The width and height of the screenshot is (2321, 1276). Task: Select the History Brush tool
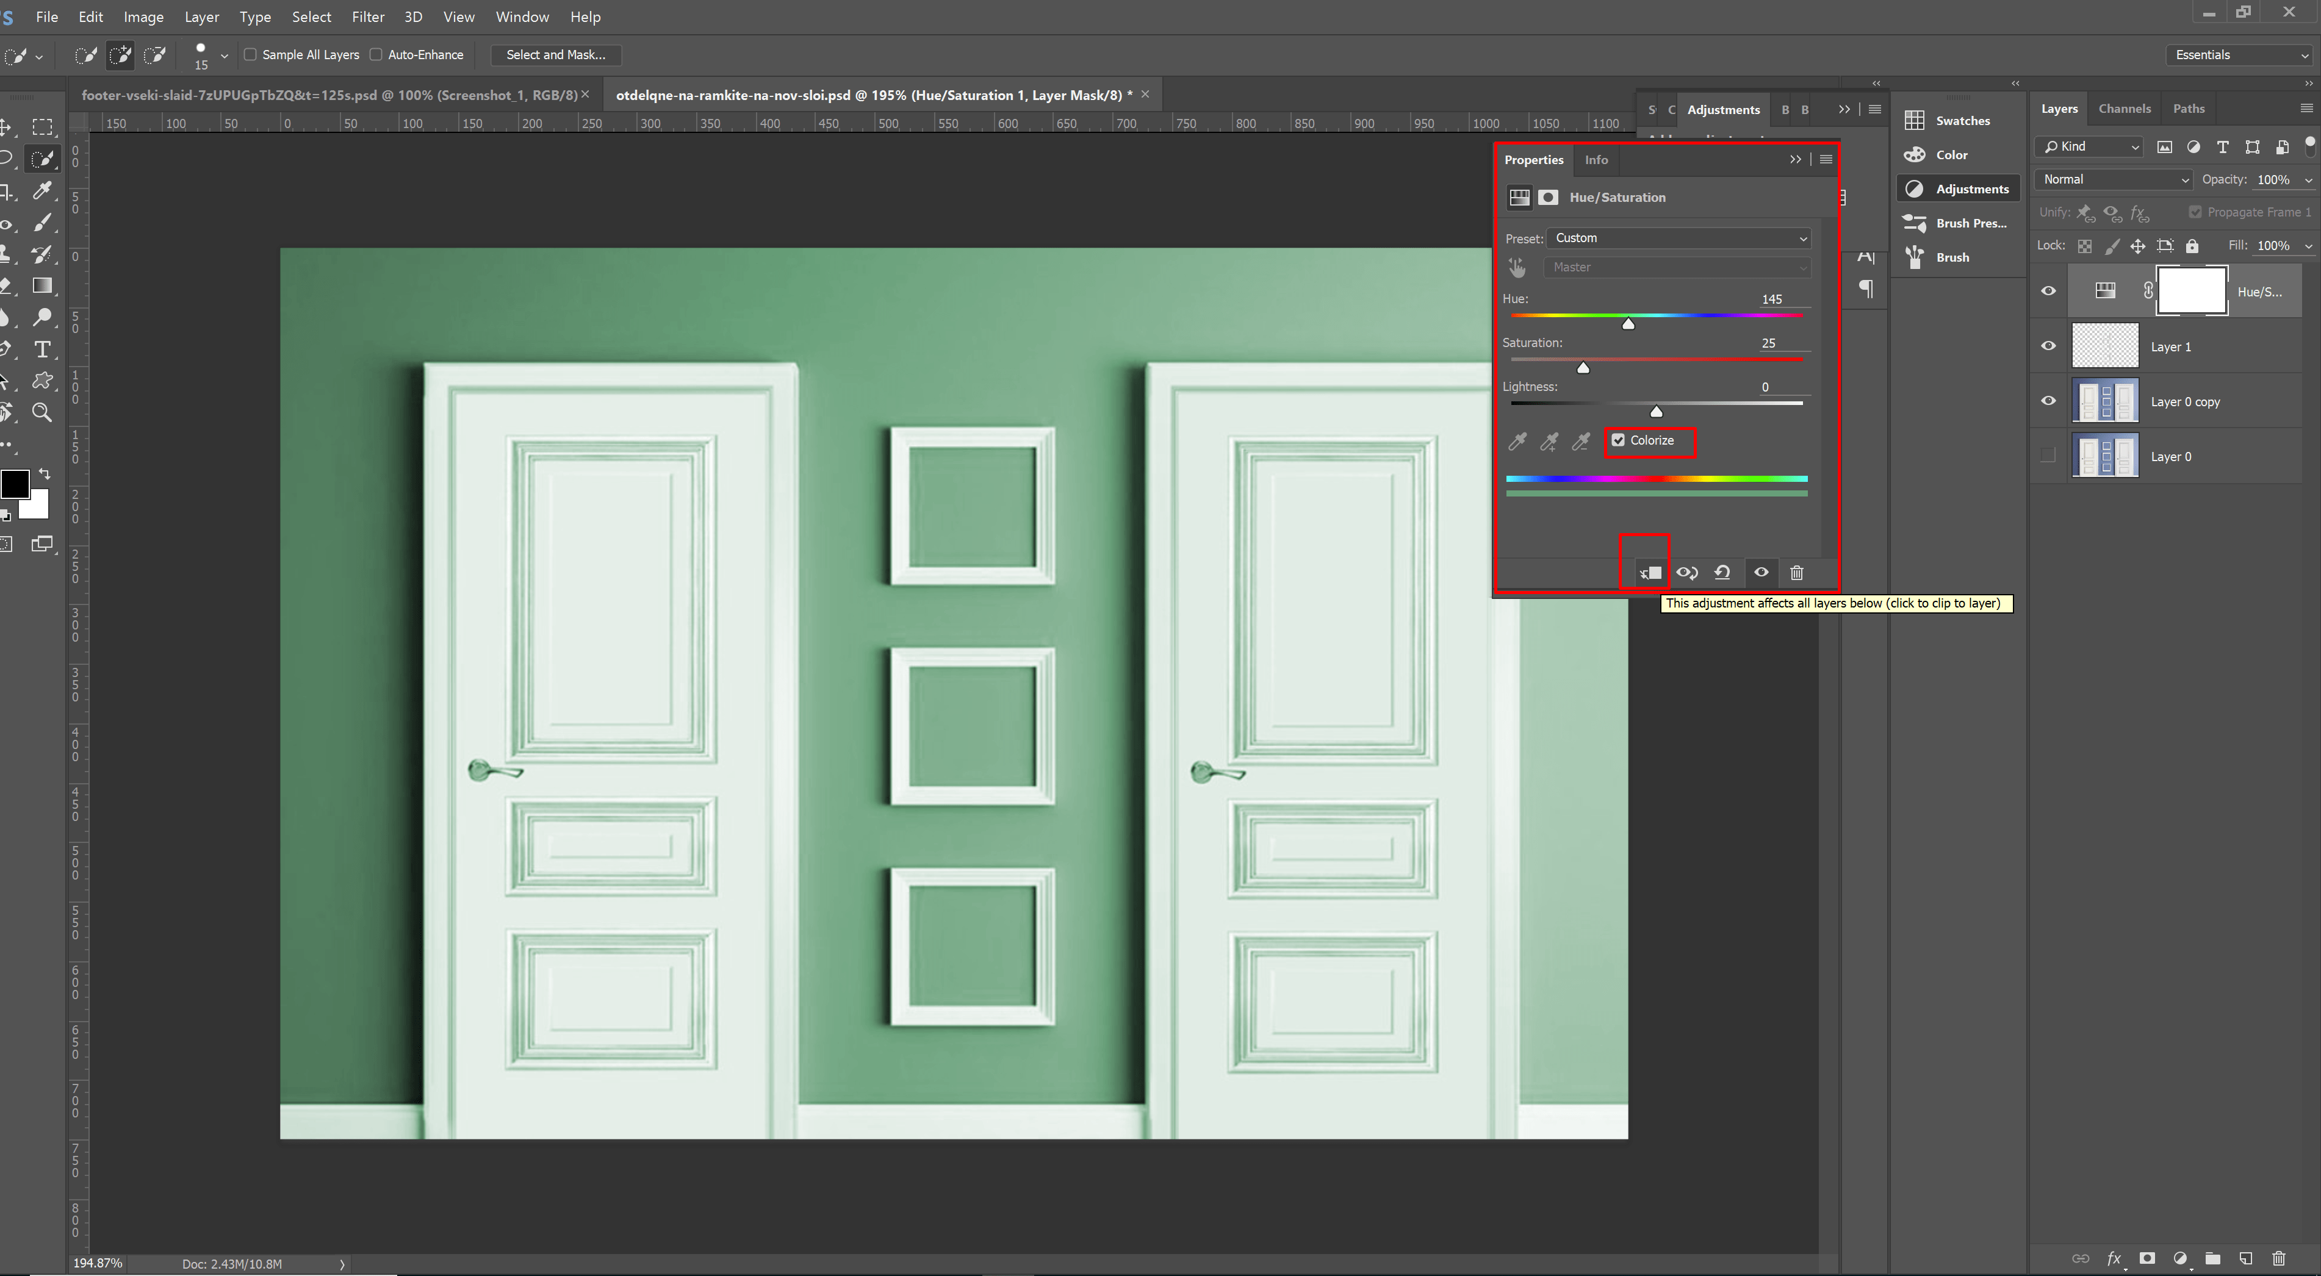(42, 255)
